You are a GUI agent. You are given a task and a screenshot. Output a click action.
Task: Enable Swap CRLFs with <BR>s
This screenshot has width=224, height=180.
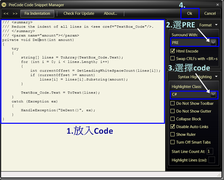click(x=173, y=58)
